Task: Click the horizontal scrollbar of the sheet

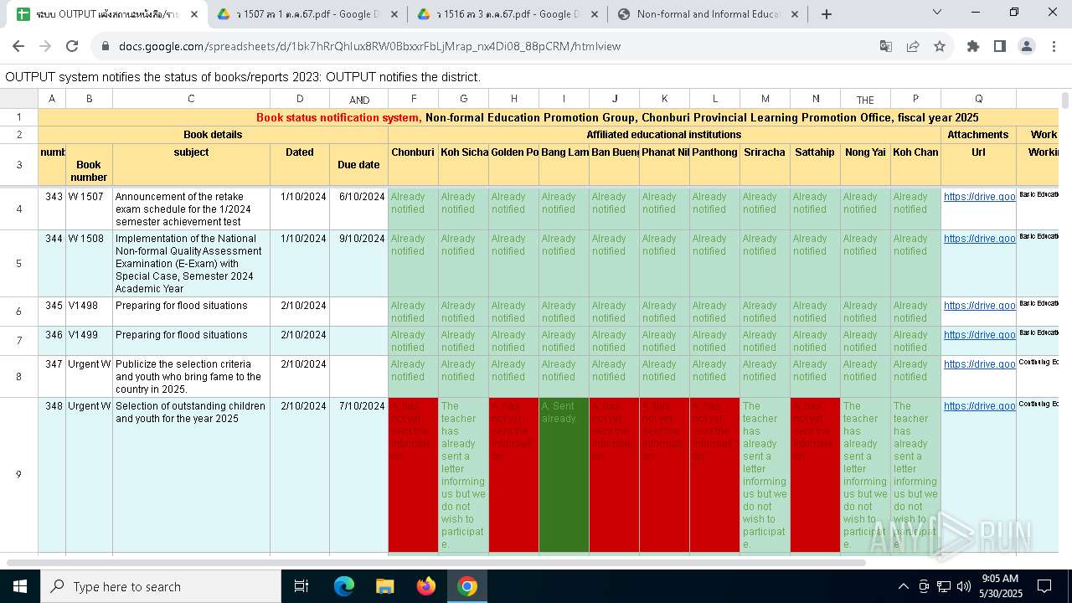Action: [x=435, y=562]
